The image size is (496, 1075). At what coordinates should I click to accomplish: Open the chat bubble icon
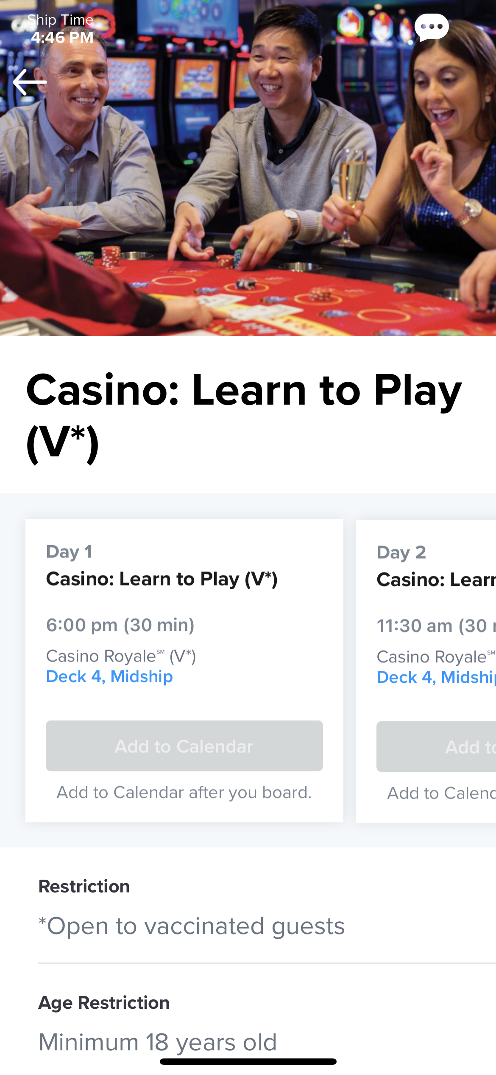[432, 27]
